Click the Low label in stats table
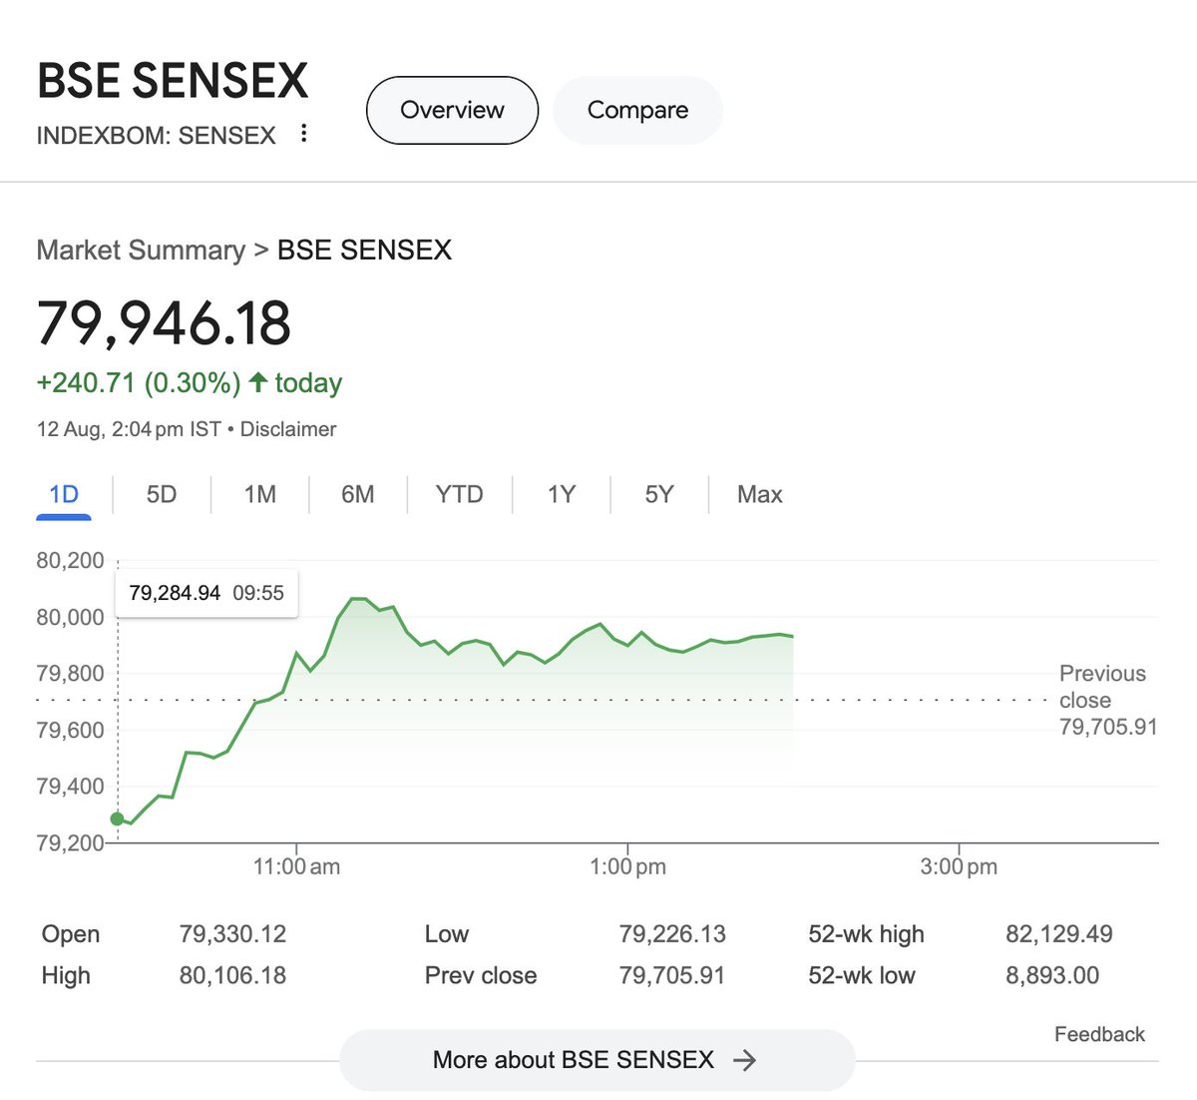This screenshot has height=1100, width=1197. point(447,934)
